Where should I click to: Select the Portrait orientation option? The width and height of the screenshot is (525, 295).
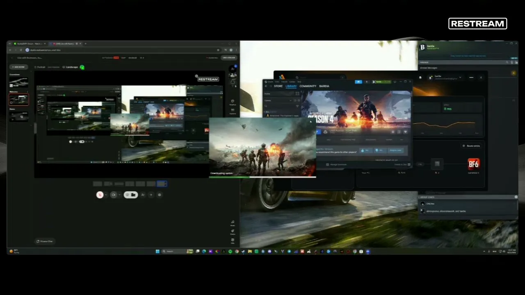click(40, 67)
